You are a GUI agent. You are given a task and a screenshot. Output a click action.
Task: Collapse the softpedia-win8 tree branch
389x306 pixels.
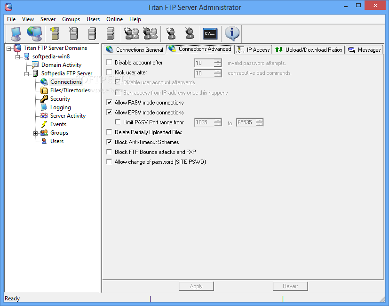tap(17, 57)
